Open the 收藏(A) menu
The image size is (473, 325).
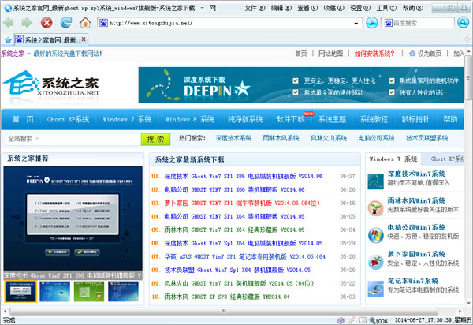coord(333,8)
